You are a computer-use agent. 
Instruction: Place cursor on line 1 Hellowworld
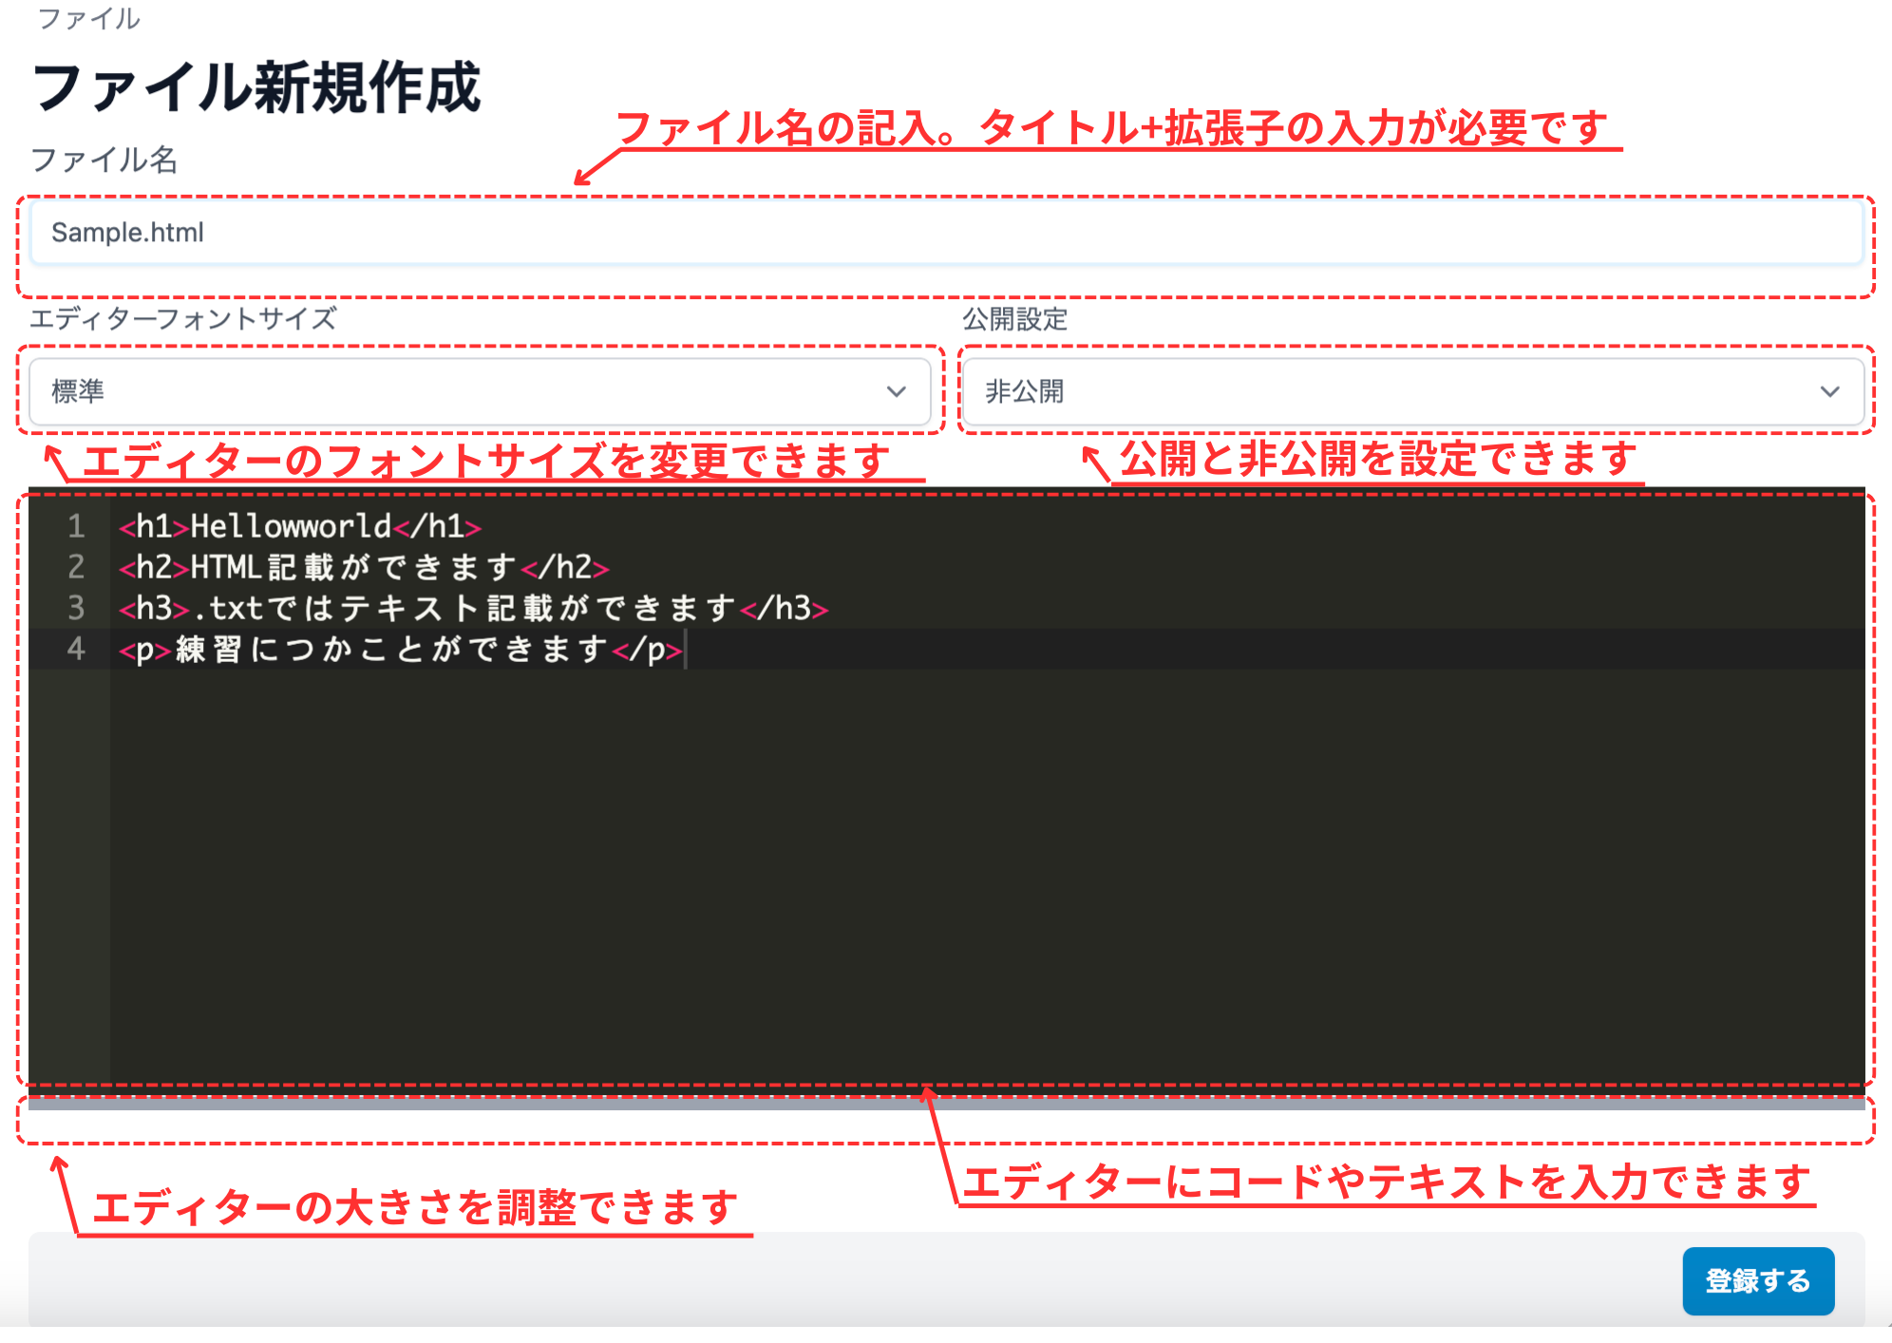coord(296,526)
